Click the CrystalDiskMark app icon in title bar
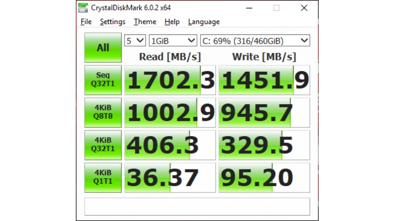Viewport: 394px width, 221px height. point(83,8)
